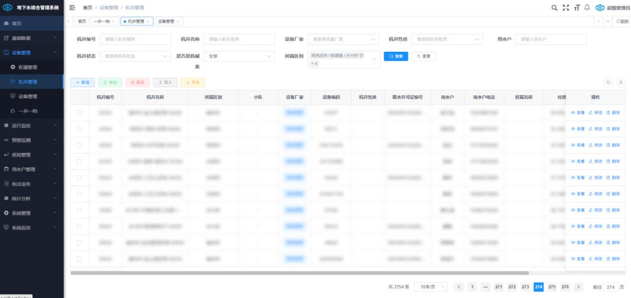Collapse the 设备管理 sidebar menu chevron
This screenshot has width=631, height=298.
pyautogui.click(x=55, y=53)
